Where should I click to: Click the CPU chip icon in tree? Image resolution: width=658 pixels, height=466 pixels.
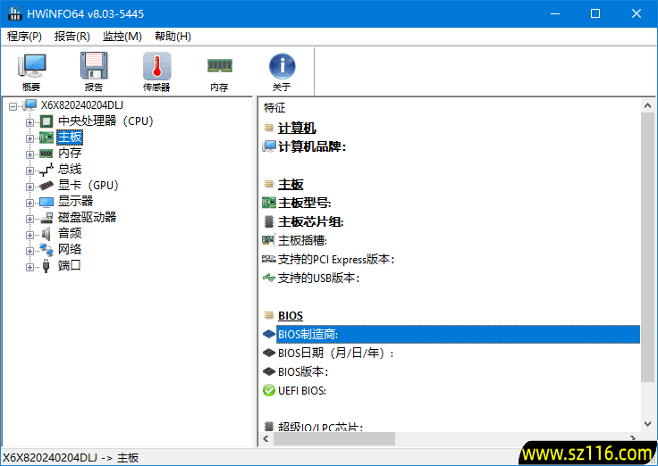coord(46,121)
